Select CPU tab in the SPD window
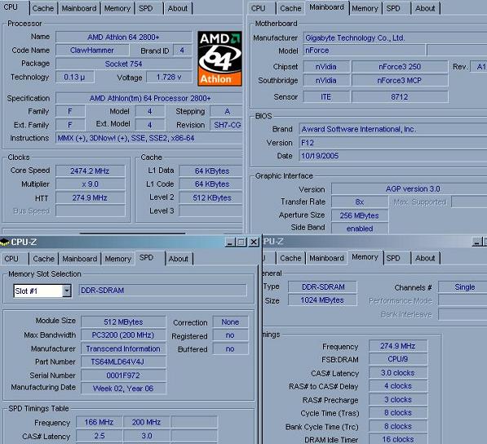This screenshot has height=444, width=487. pyautogui.click(x=11, y=259)
